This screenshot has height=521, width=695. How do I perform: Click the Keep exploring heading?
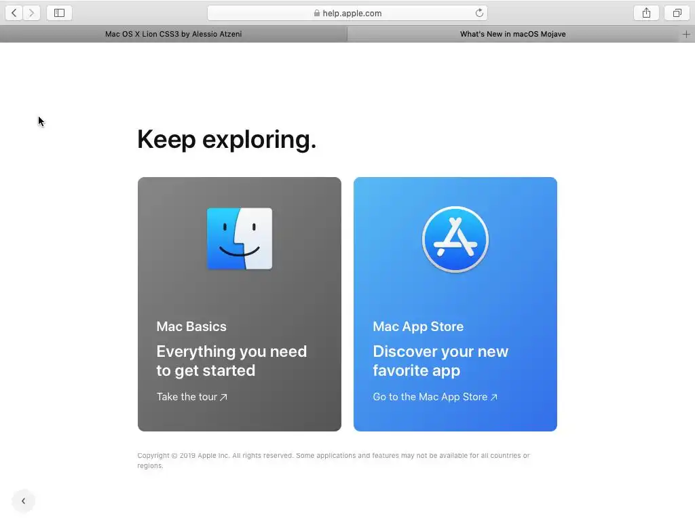(x=227, y=140)
